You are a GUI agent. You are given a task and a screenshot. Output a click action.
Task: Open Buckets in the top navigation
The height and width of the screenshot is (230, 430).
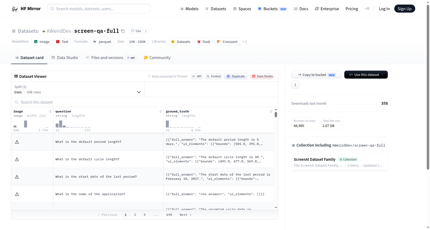click(272, 9)
